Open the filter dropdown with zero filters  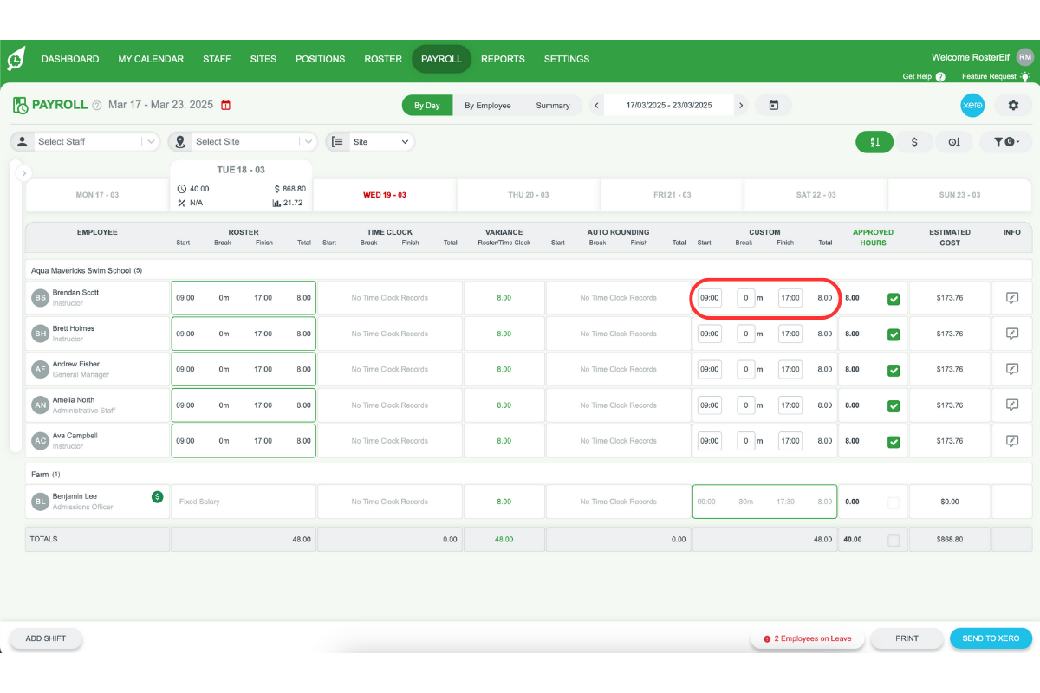click(x=1005, y=141)
